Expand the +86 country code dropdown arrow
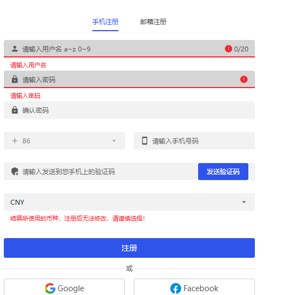This screenshot has height=295, width=292. pyautogui.click(x=114, y=141)
